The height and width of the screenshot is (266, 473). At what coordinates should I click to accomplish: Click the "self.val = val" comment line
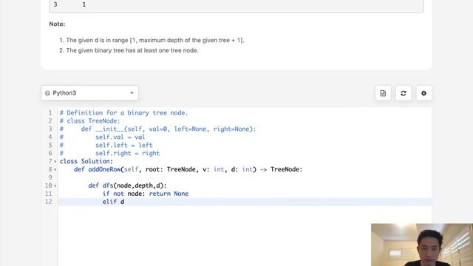103,137
